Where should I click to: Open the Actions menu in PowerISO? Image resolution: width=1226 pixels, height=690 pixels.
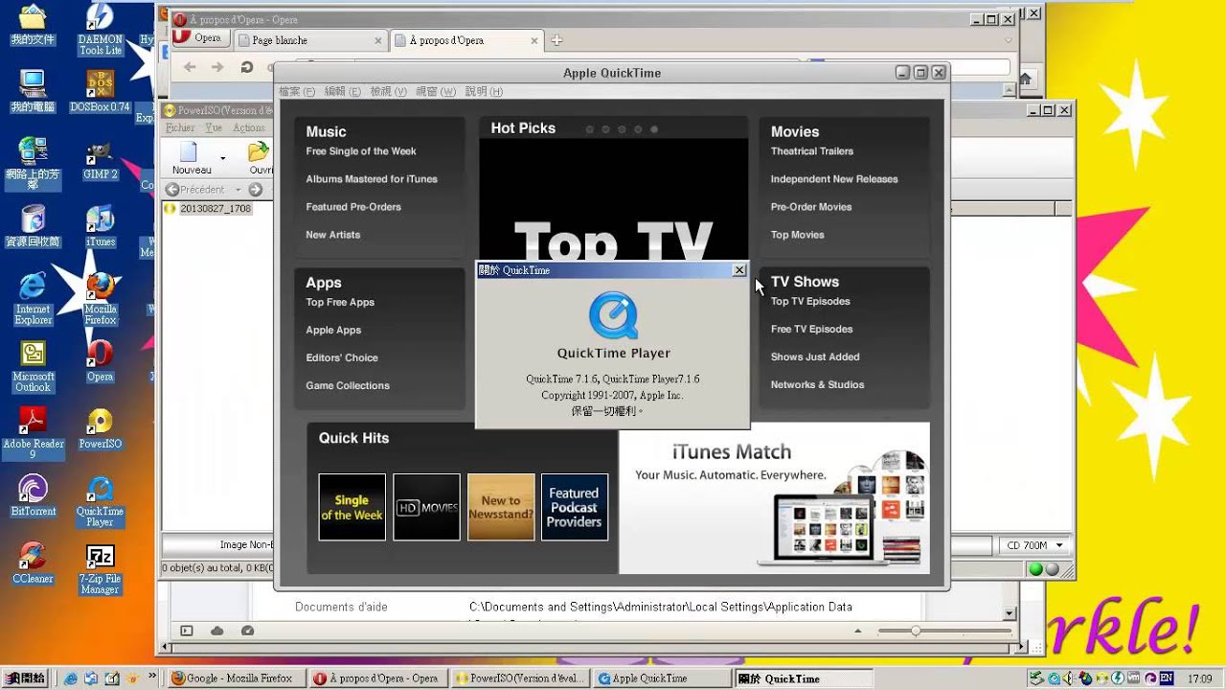click(249, 127)
